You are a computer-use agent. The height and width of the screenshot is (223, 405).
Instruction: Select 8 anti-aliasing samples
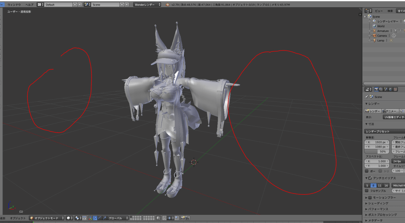click(x=374, y=185)
